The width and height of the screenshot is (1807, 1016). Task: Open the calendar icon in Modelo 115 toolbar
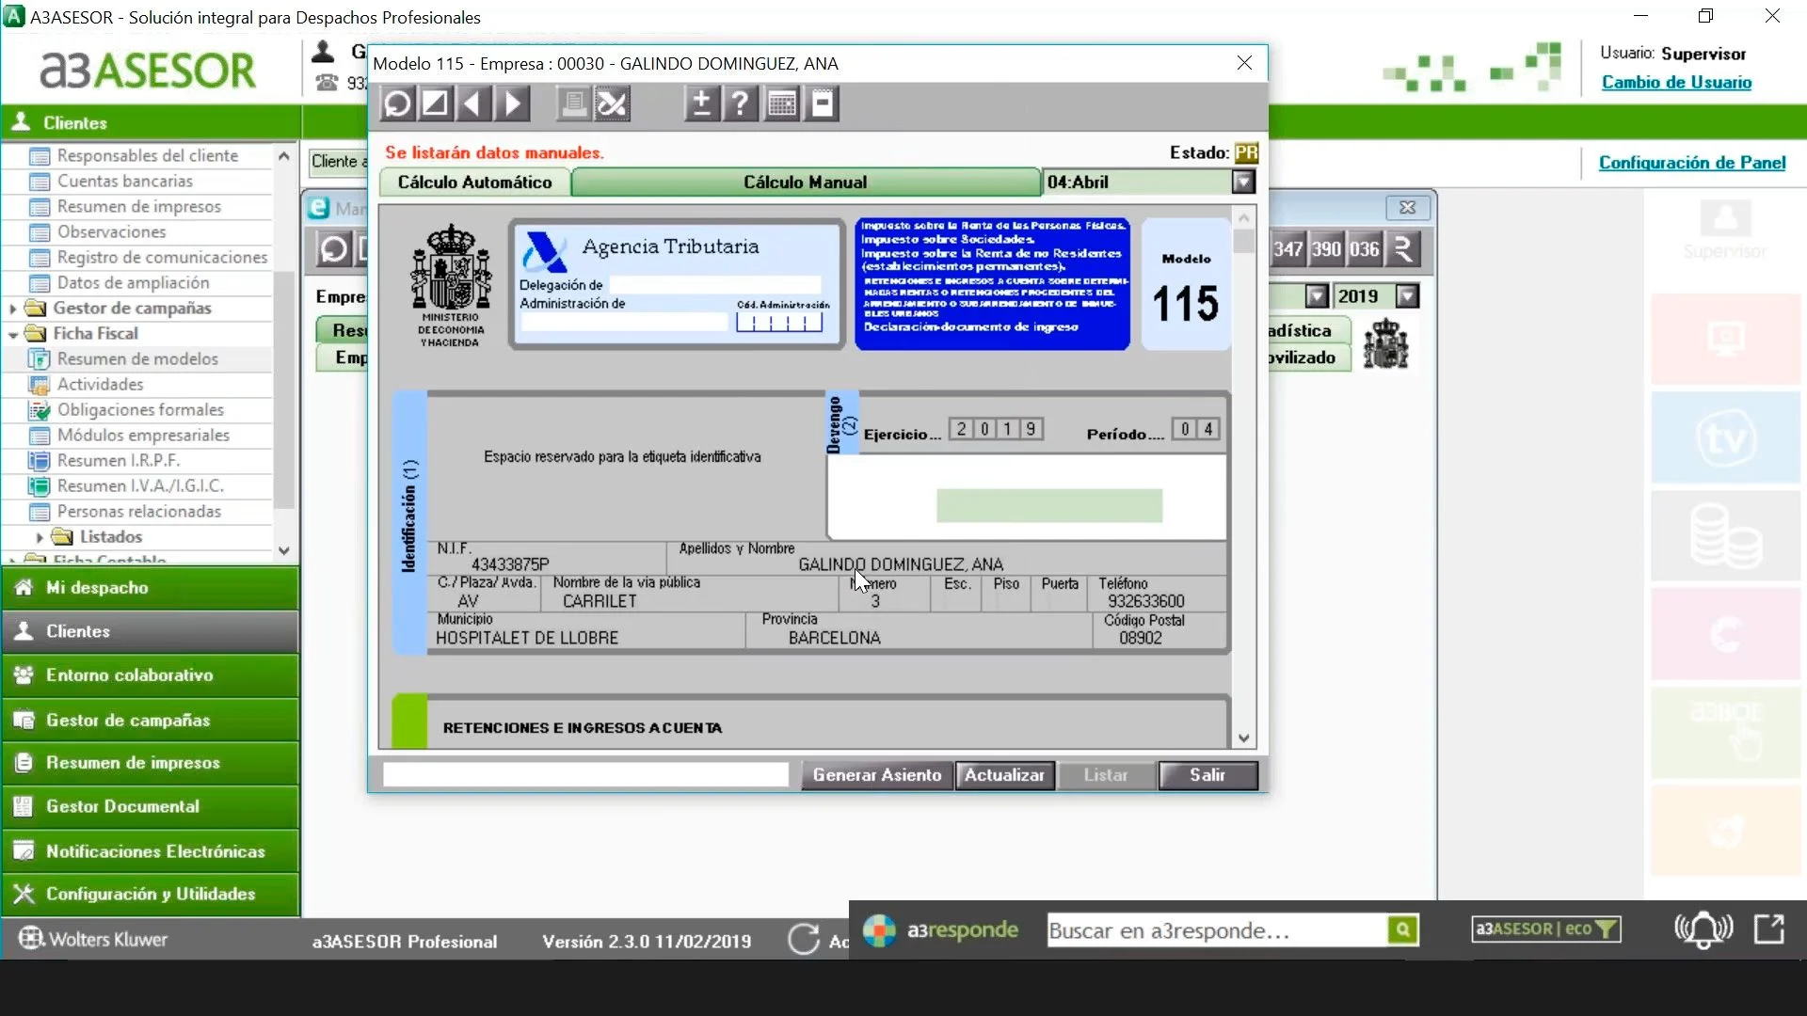pyautogui.click(x=782, y=103)
